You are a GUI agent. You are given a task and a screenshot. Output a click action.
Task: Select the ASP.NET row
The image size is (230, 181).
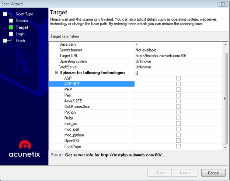coord(92,84)
